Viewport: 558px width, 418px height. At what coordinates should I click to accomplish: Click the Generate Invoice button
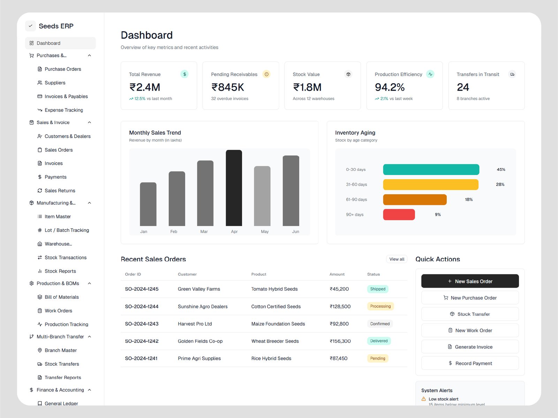(x=470, y=347)
